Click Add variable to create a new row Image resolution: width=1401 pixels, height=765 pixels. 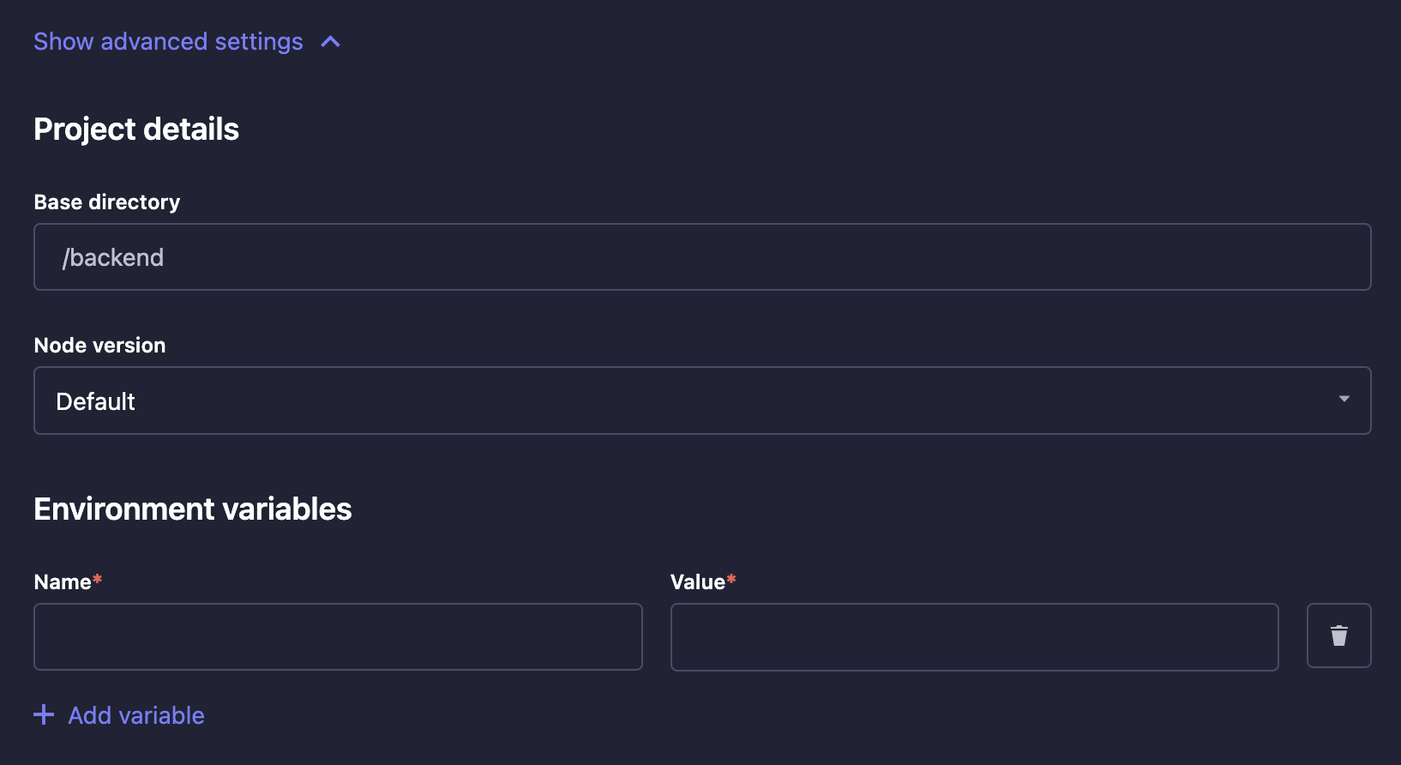[135, 714]
